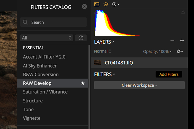Close the Filters Catalog panel
Screen dimensions: 194x129
[x=84, y=7]
